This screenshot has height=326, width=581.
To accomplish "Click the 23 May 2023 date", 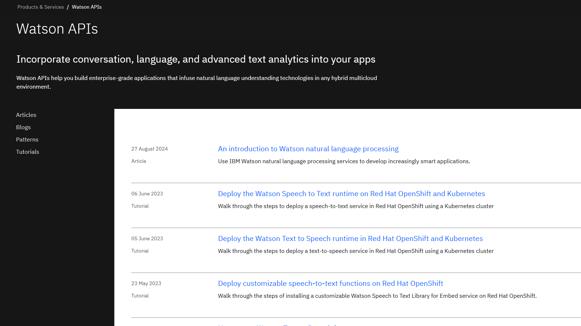I will [146, 283].
